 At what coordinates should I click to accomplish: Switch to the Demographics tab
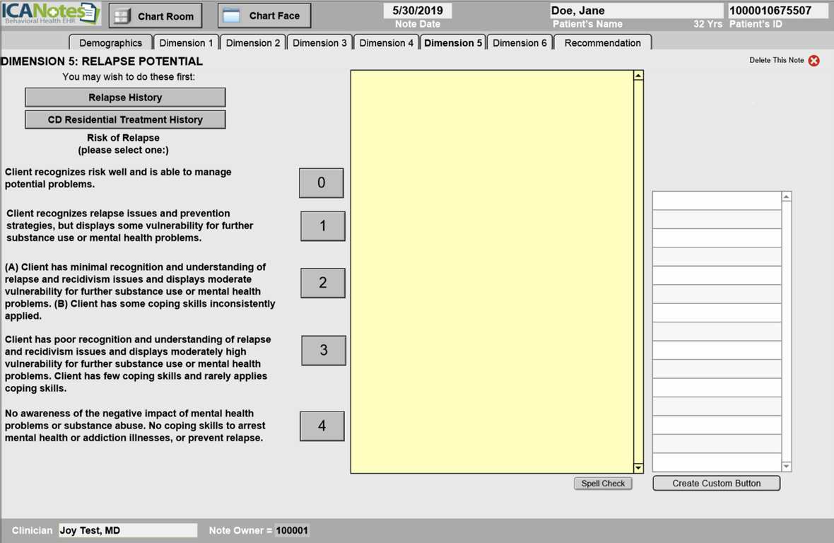[x=110, y=43]
